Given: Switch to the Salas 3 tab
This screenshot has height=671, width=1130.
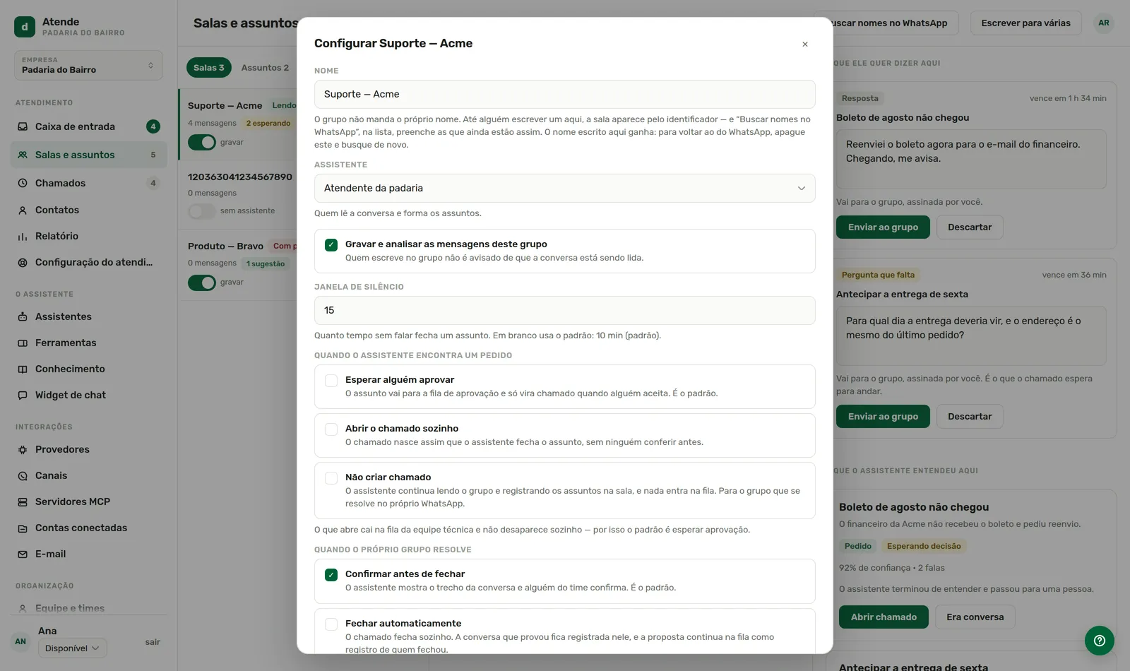Looking at the screenshot, I should pyautogui.click(x=209, y=67).
